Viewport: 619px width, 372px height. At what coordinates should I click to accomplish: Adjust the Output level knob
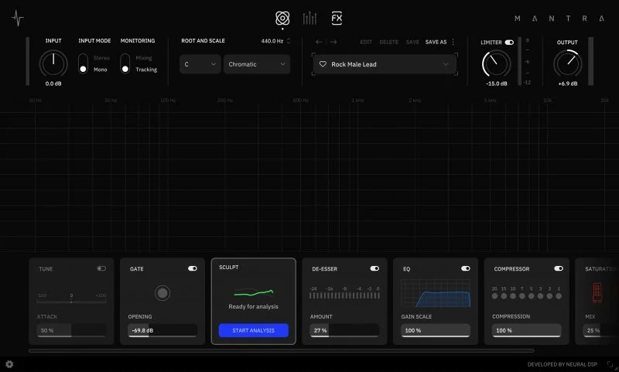pos(568,64)
